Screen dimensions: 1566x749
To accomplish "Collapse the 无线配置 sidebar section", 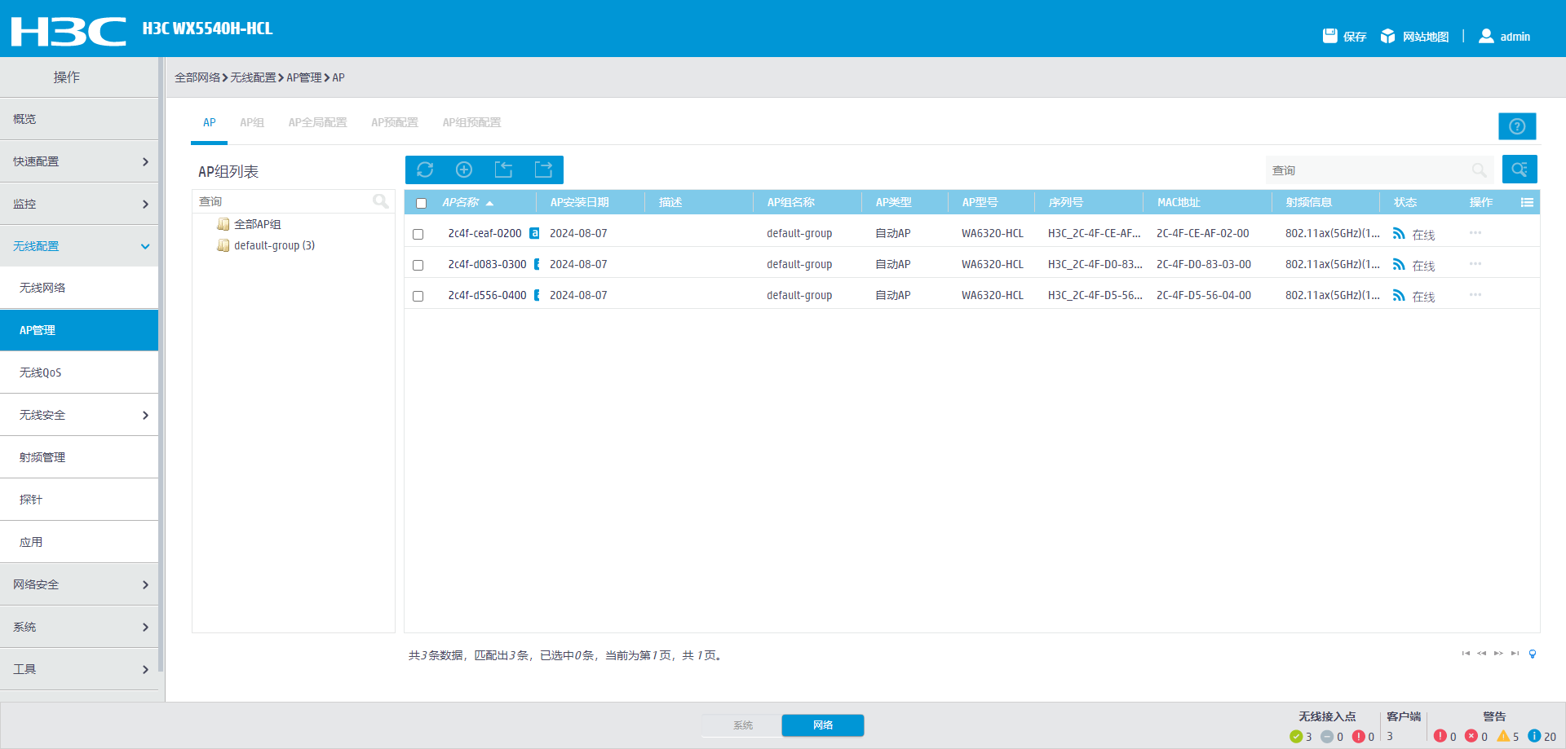I will 79,246.
